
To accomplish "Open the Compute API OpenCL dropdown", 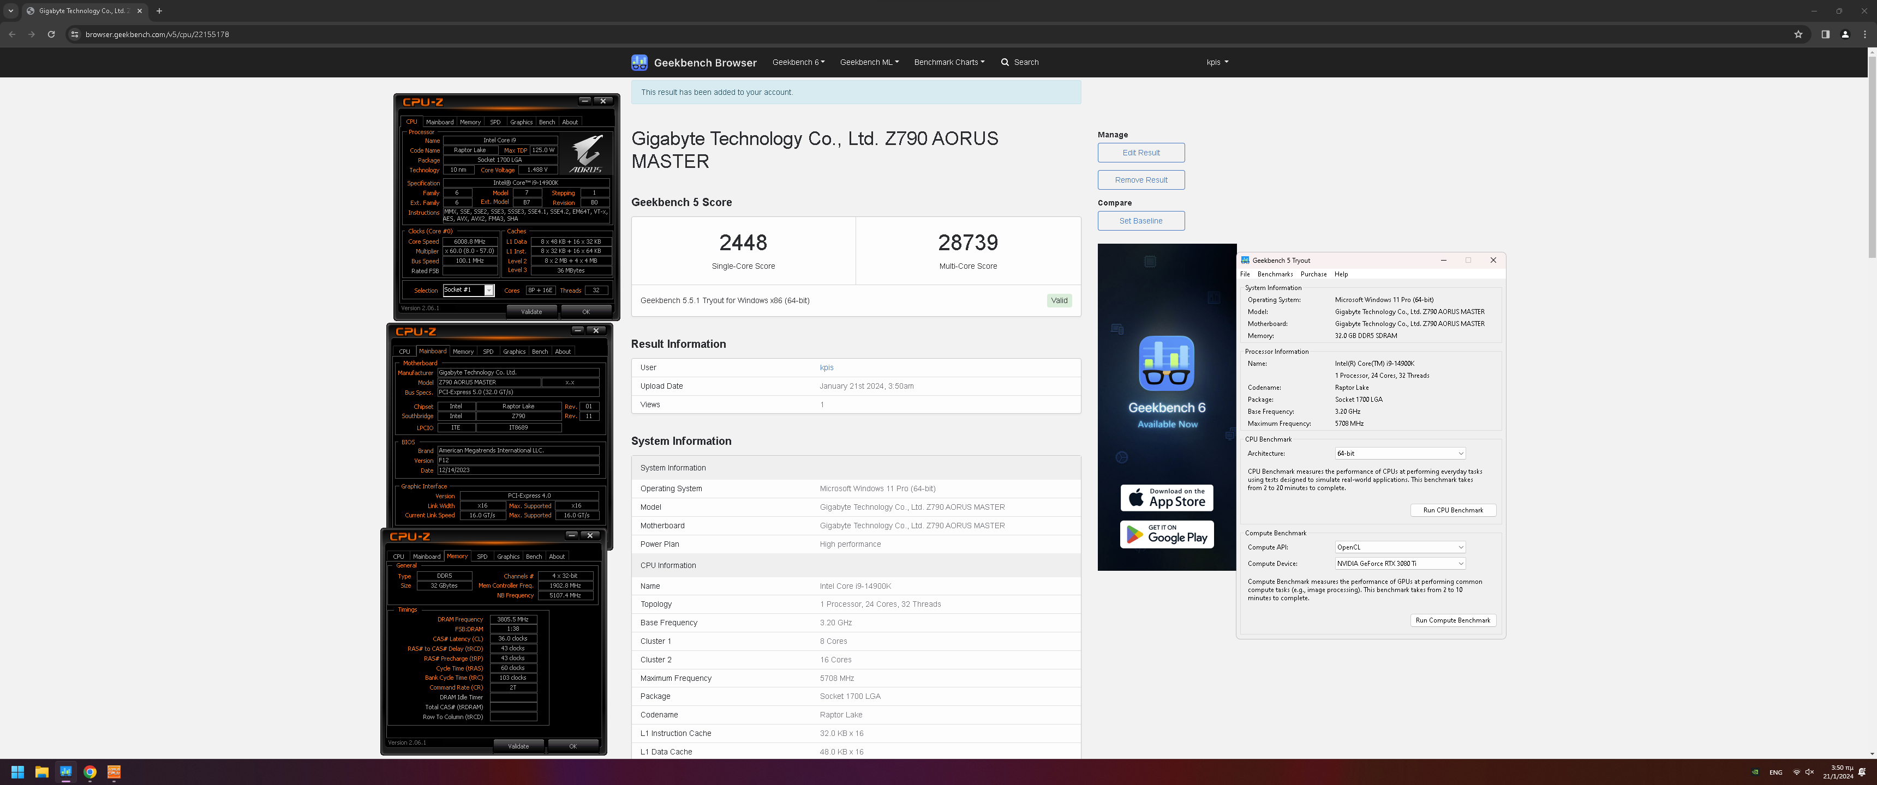I will (x=1400, y=548).
